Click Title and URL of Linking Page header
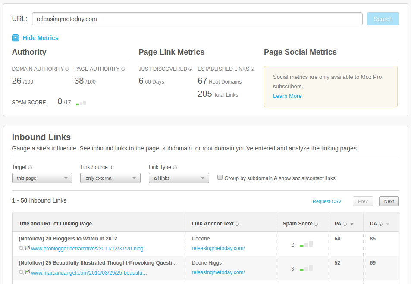Screen dimensions: 411x284 point(55,224)
